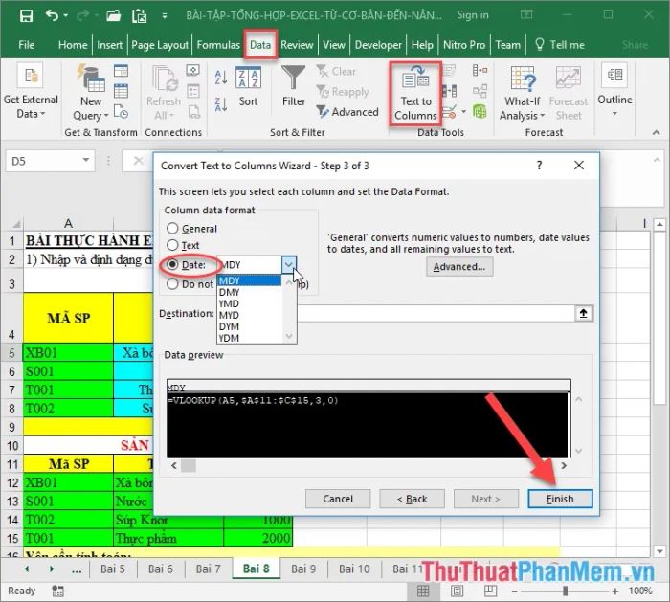Click the Data Validation icon
The image size is (670, 602).
[x=449, y=112]
